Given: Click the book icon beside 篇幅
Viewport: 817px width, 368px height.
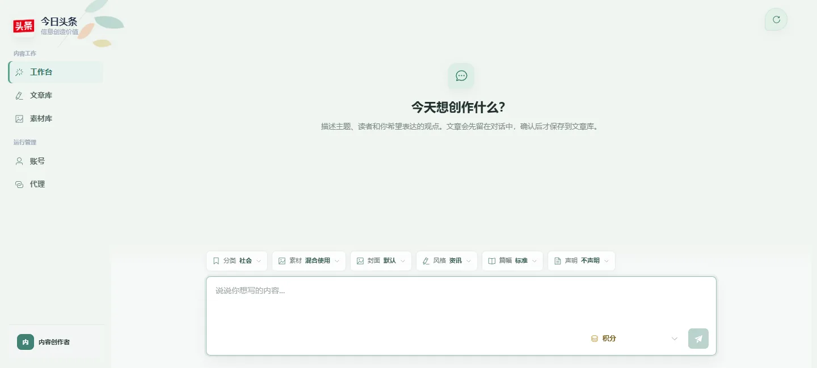Looking at the screenshot, I should pos(492,261).
